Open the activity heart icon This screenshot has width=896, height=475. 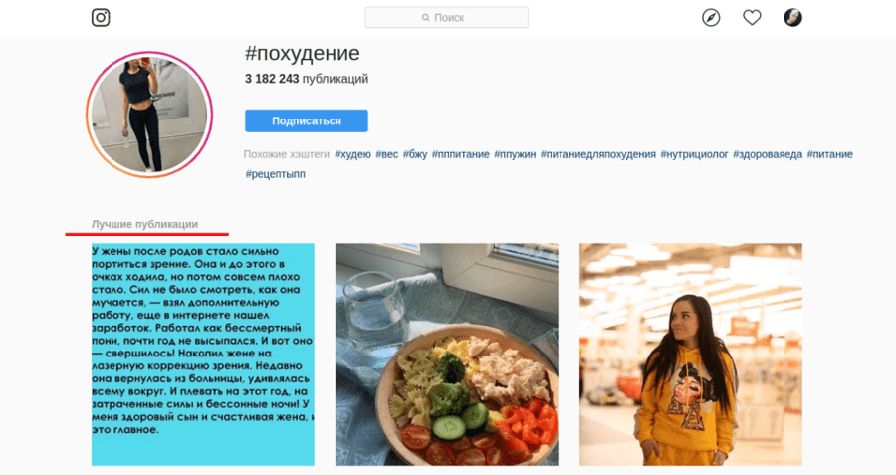[x=752, y=17]
